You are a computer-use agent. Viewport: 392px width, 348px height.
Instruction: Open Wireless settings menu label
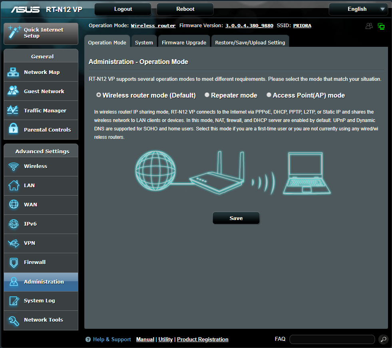tap(36, 166)
